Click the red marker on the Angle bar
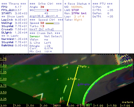The image size is (134, 107). 48,10
